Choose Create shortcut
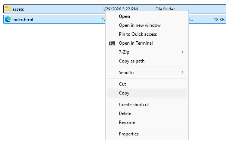This screenshot has width=234, height=160. point(134,105)
